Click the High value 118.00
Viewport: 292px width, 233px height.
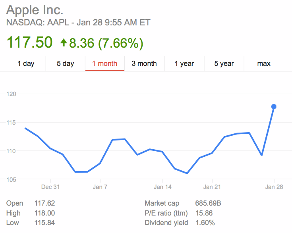[44, 213]
